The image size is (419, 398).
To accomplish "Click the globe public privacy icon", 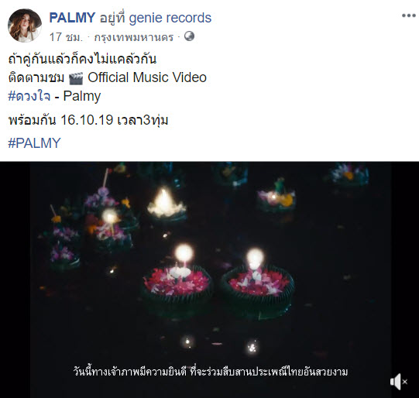I will point(189,36).
